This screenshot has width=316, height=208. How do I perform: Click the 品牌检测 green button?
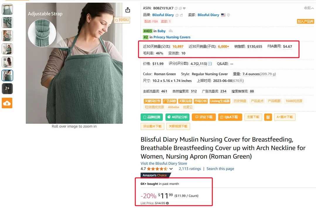pos(151,117)
